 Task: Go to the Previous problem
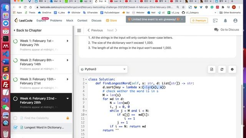pos(95,30)
